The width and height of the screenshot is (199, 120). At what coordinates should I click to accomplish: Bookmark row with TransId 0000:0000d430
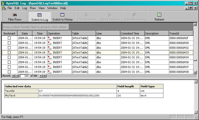click(9, 43)
